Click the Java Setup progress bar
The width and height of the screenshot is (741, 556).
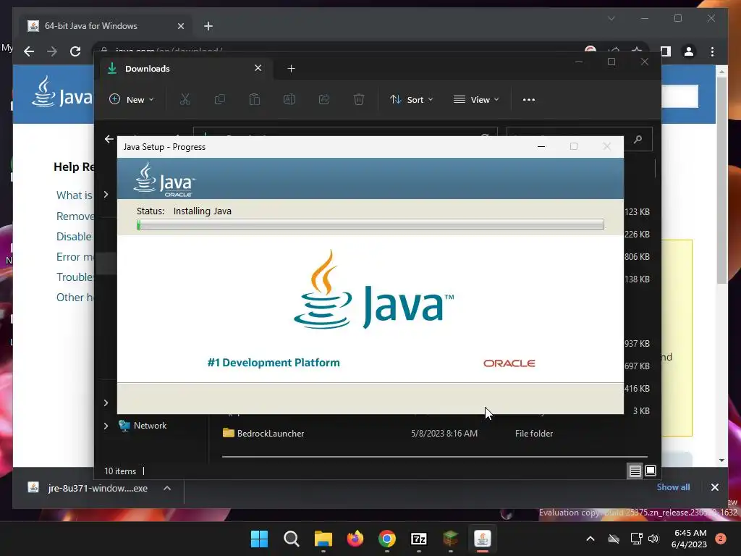pyautogui.click(x=370, y=224)
